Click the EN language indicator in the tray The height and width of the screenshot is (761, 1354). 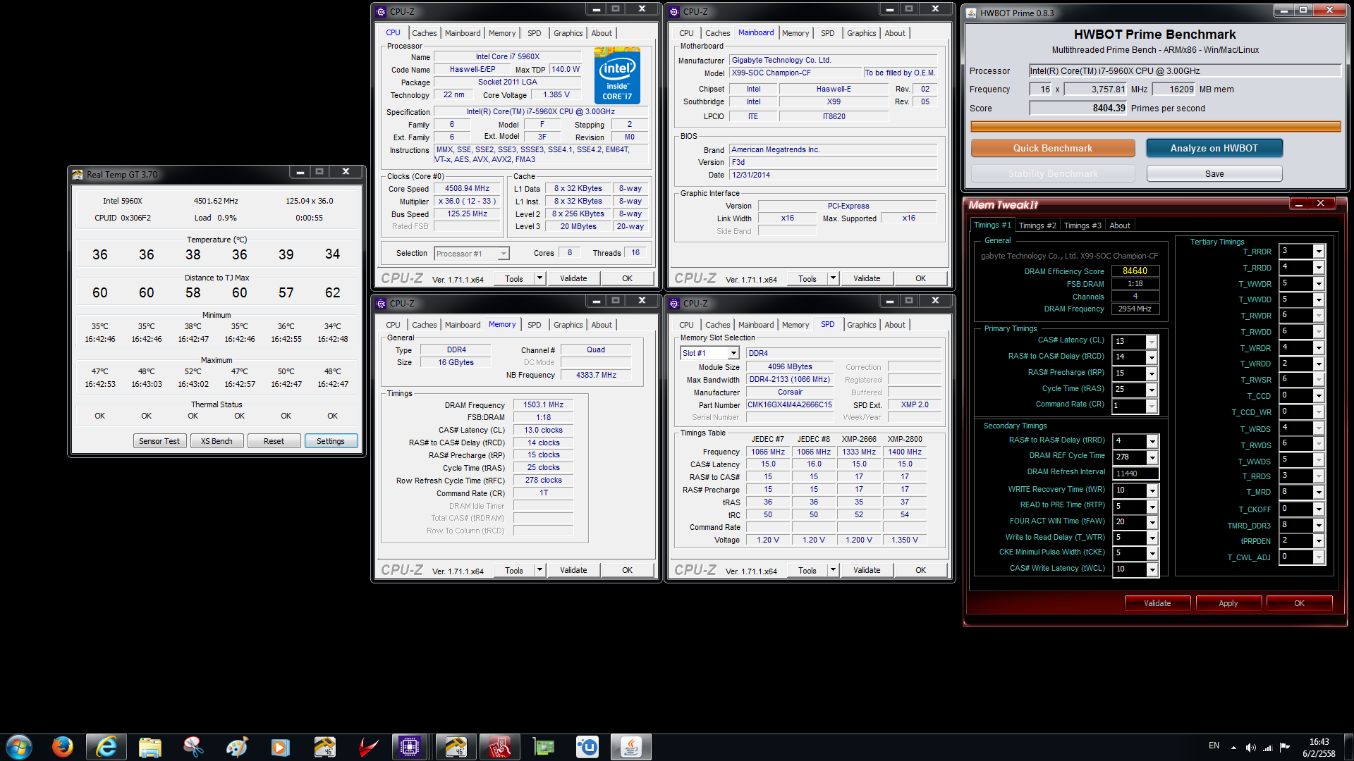pos(1214,745)
